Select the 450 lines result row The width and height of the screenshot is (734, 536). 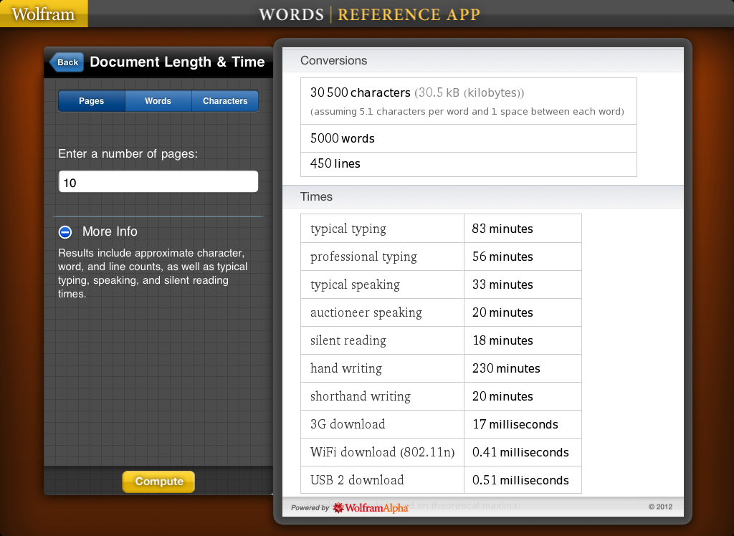(x=468, y=164)
